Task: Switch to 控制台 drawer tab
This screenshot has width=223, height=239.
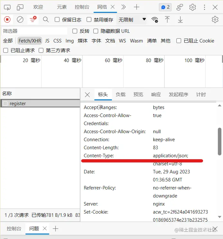Action: (14, 228)
